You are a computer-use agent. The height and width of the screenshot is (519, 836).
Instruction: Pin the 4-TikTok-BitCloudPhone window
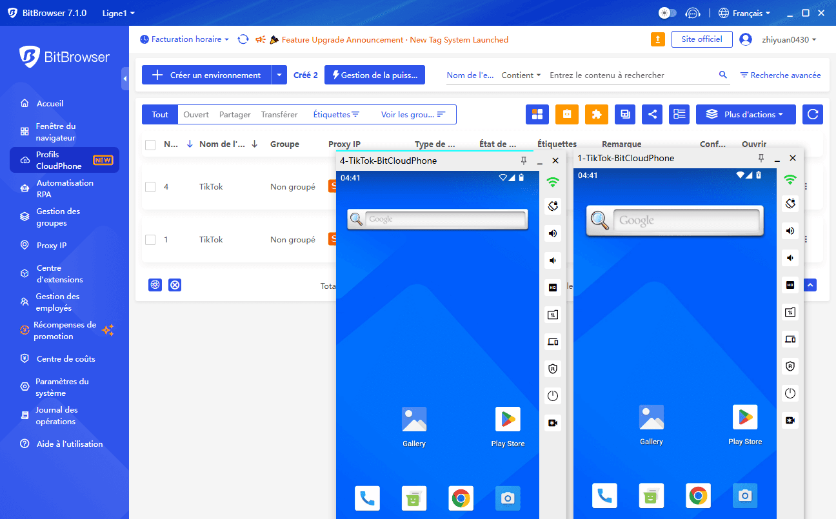tap(524, 161)
